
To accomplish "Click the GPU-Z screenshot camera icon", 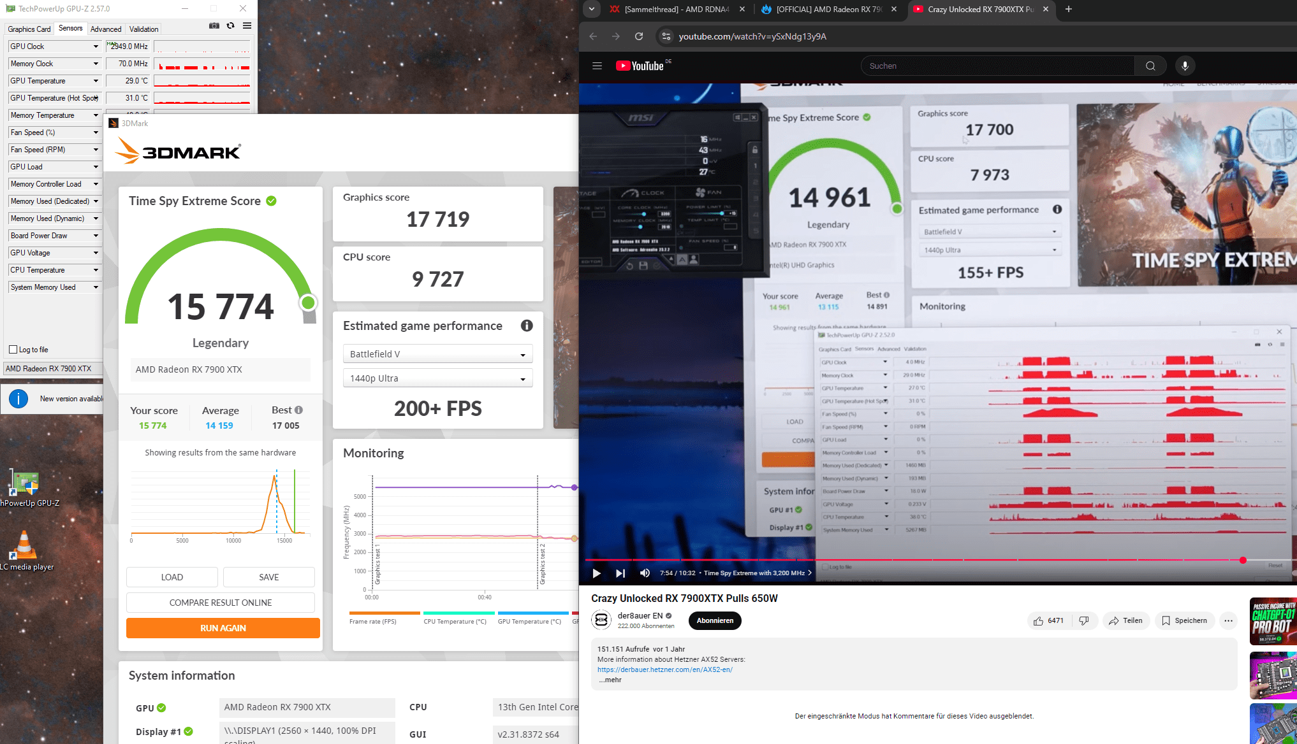I will click(214, 26).
